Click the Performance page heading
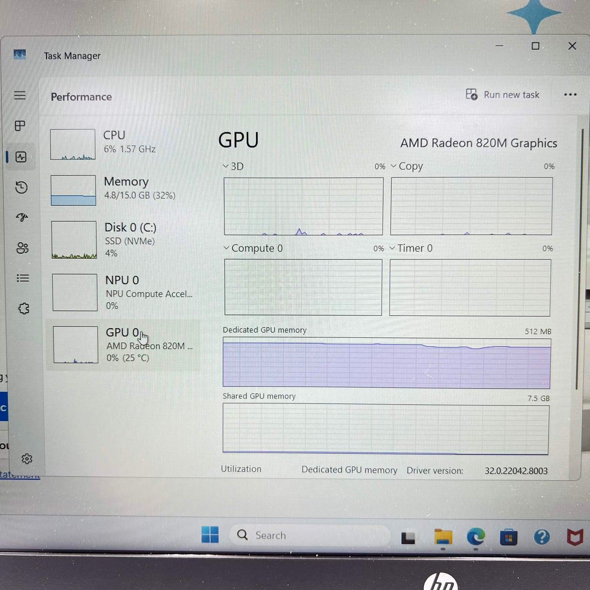 [x=81, y=97]
